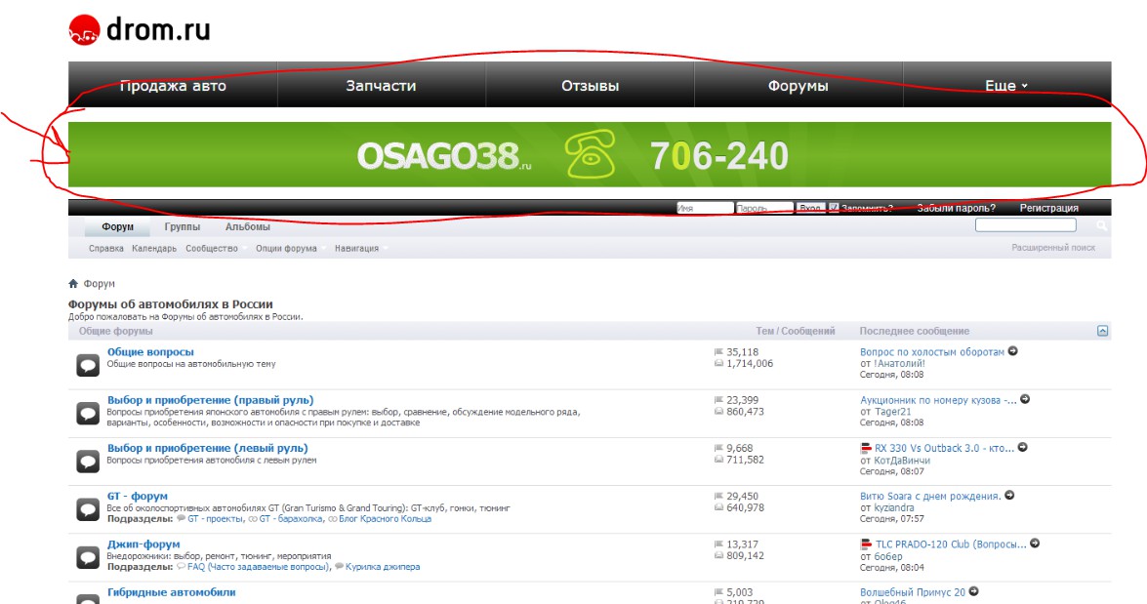Click the home breadcrumb icon
1147x604 pixels.
pyautogui.click(x=73, y=284)
